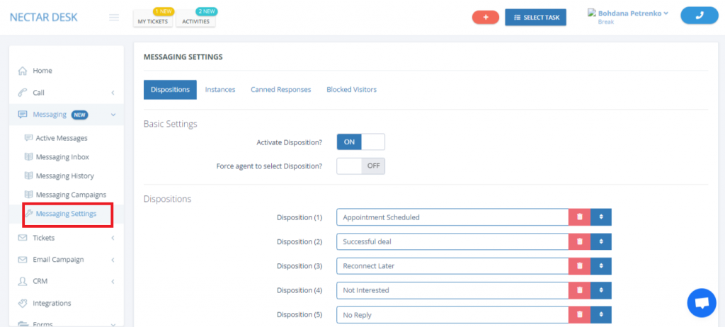Click reorder handle for No Reply
Viewport: 725px width, 327px height.
coord(601,315)
